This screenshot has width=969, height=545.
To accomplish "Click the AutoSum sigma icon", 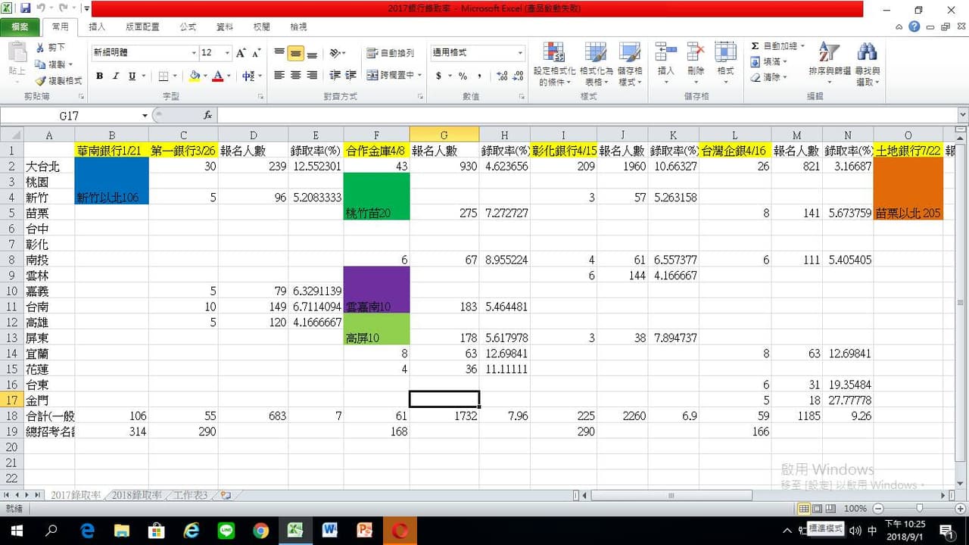I will [x=756, y=46].
